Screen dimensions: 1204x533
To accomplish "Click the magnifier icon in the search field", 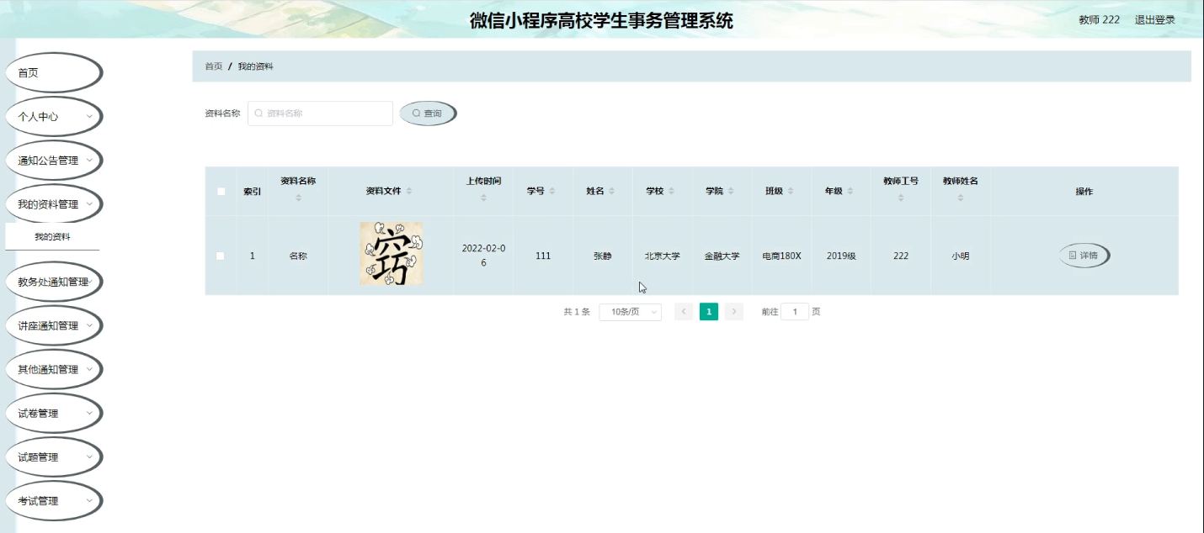I will [258, 113].
